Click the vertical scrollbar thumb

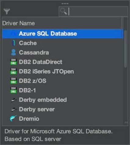click(126, 49)
